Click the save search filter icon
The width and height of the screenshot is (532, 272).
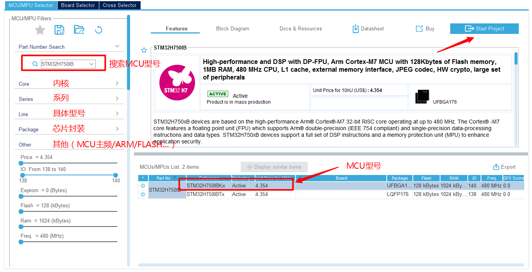[59, 30]
